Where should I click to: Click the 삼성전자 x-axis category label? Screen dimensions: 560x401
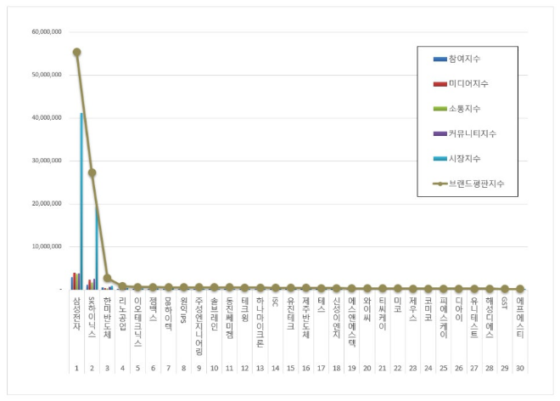point(77,315)
